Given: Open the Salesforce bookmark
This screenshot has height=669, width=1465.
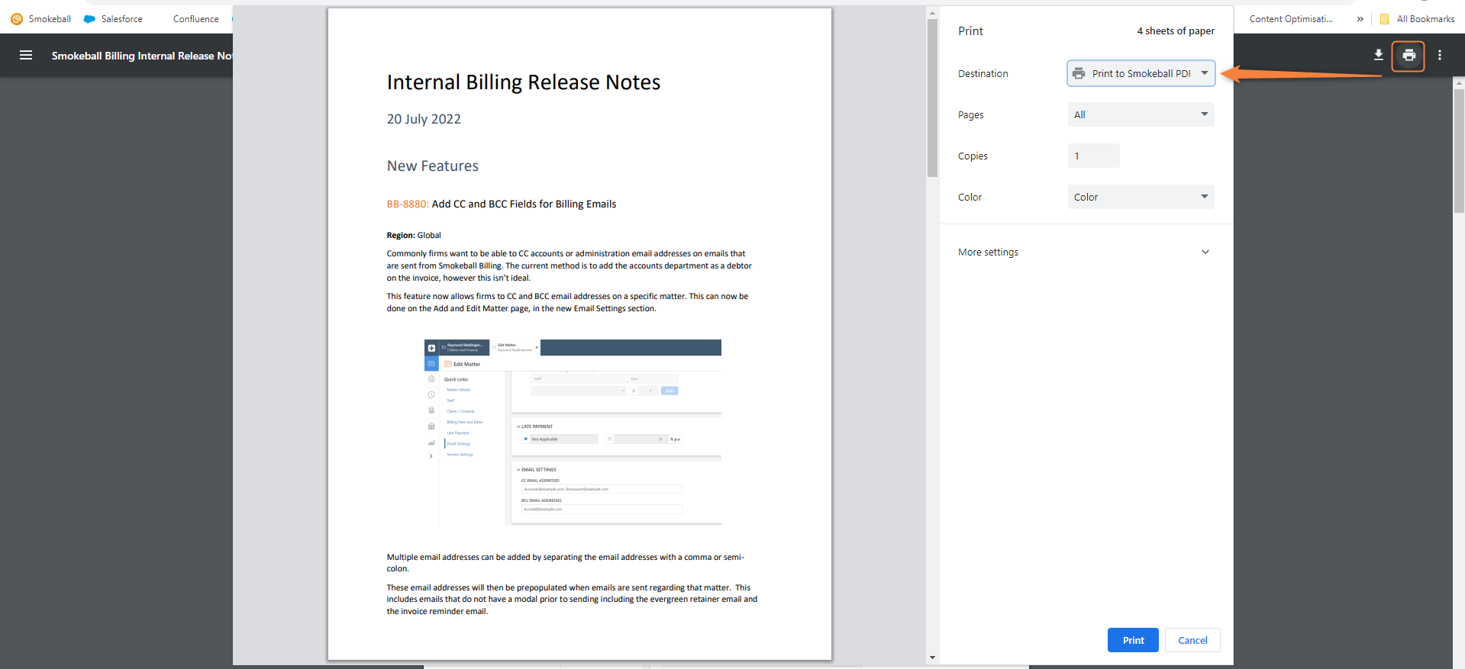Looking at the screenshot, I should pos(113,19).
